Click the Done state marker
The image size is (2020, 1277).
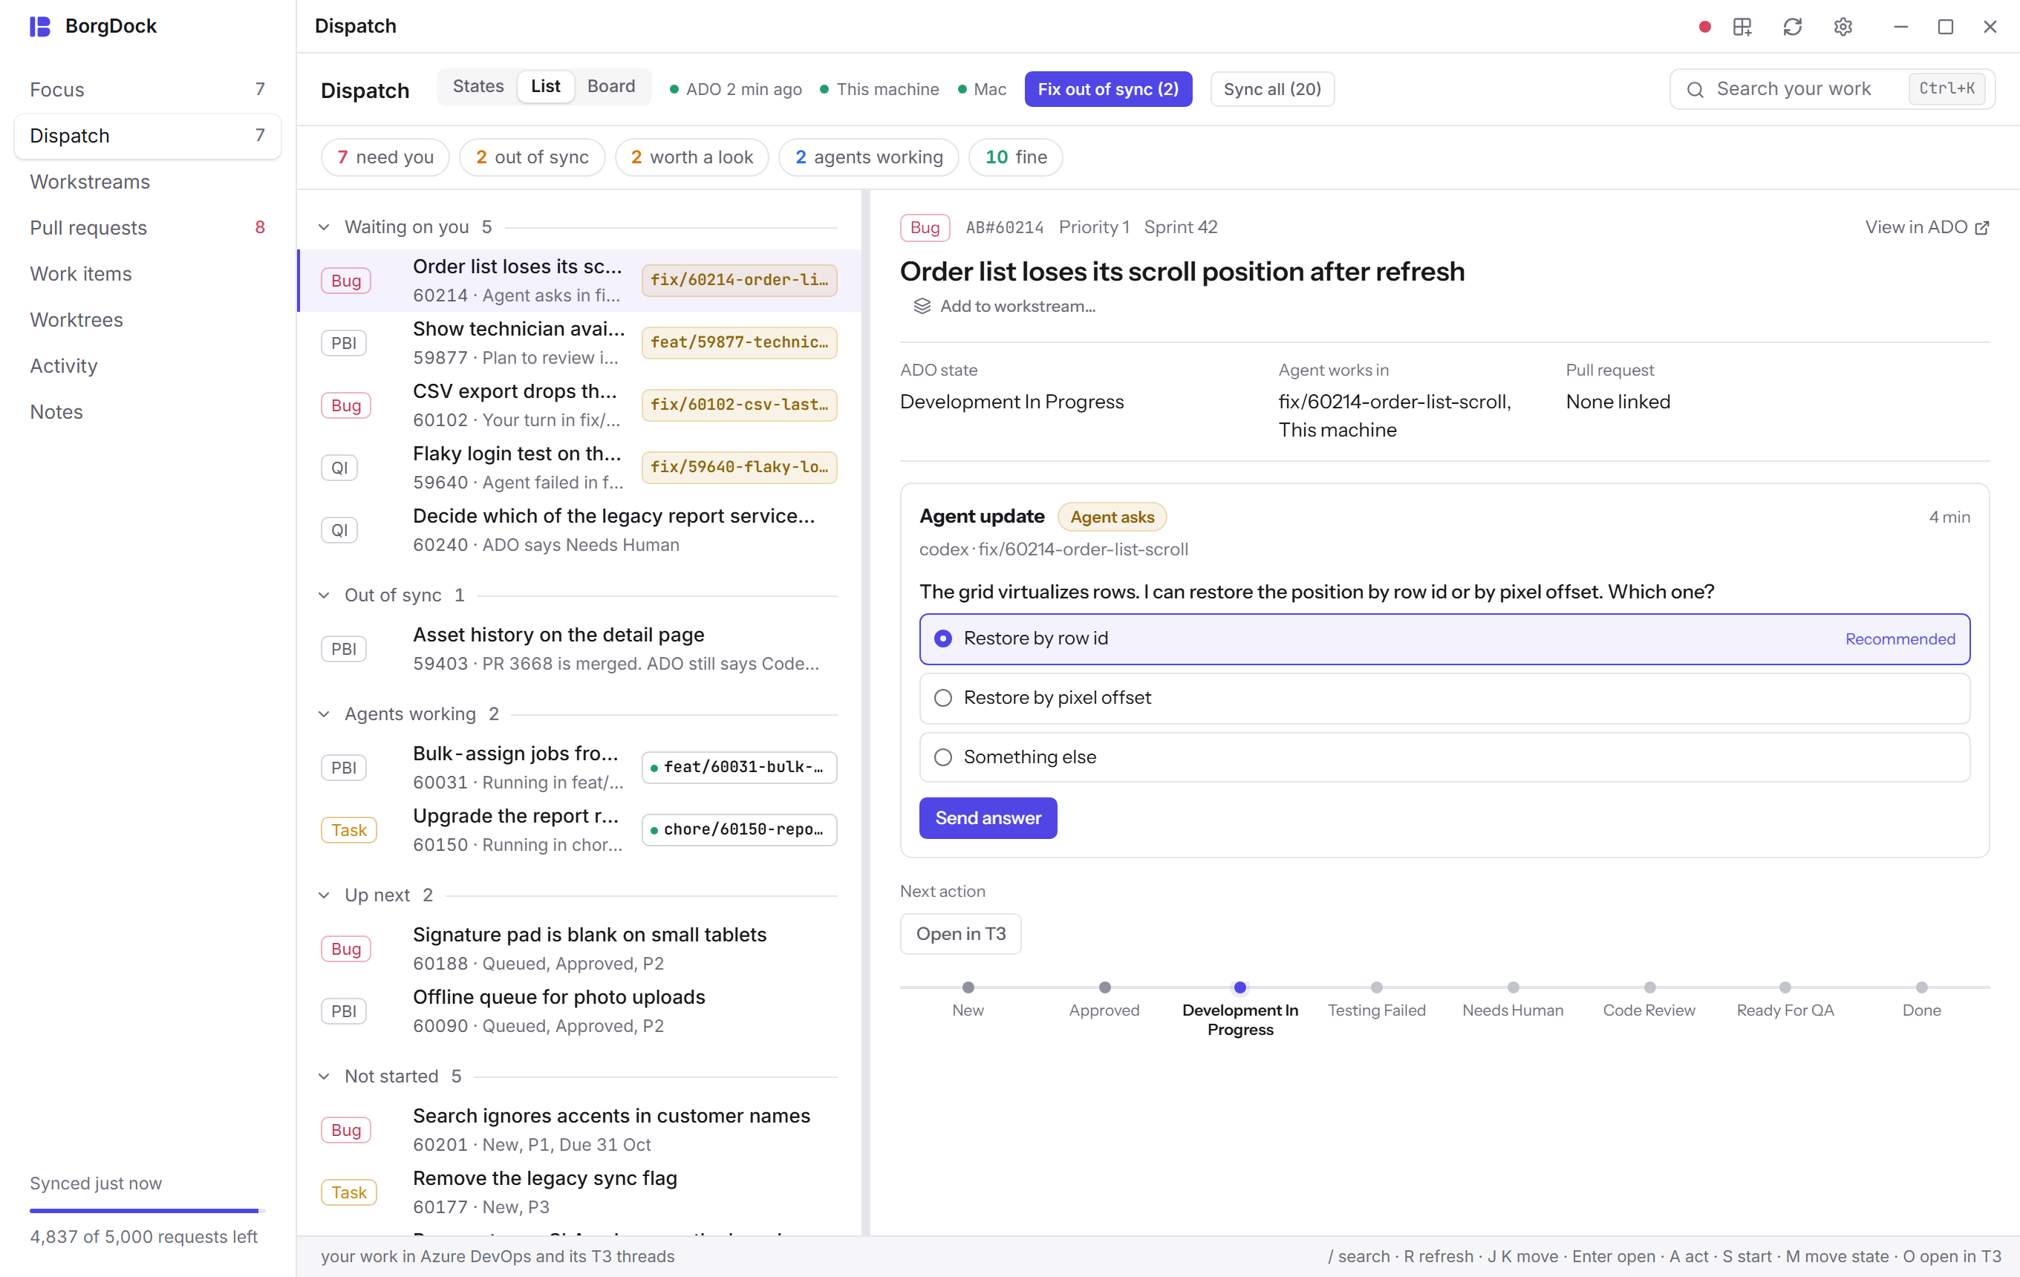1921,989
